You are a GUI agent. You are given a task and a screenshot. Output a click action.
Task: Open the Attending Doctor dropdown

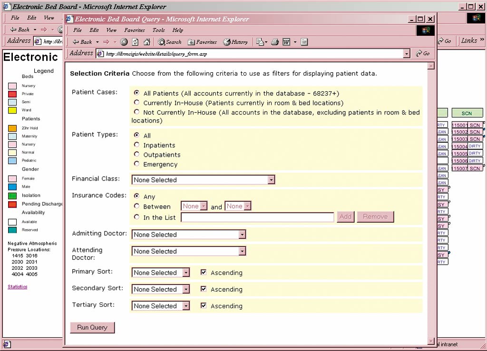pos(188,251)
